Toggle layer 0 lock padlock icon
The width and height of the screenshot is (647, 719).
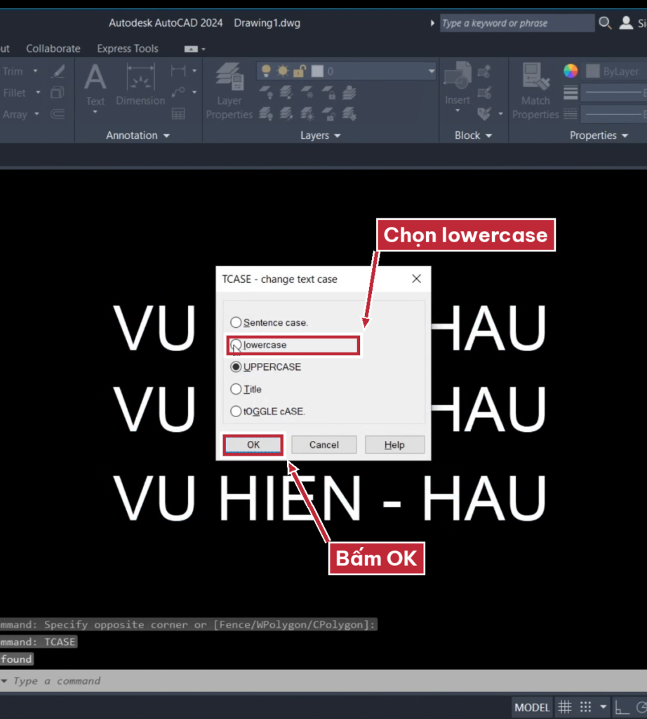(300, 71)
